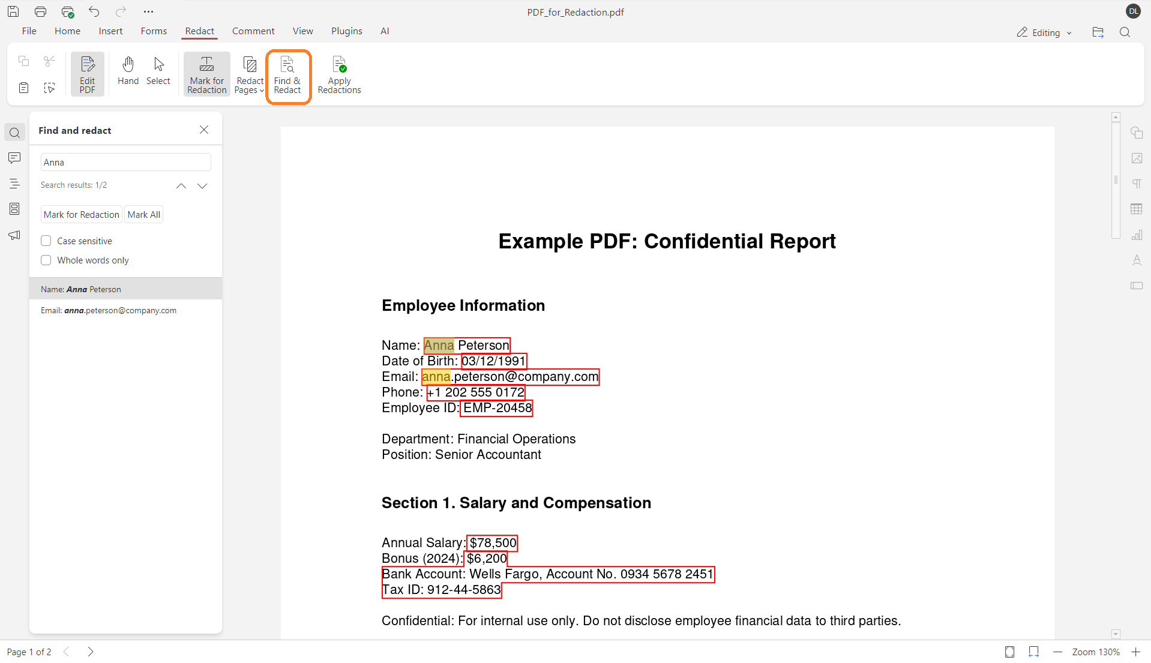Activate the Select tool in the Redact toolbar
This screenshot has width=1151, height=663.
point(158,72)
